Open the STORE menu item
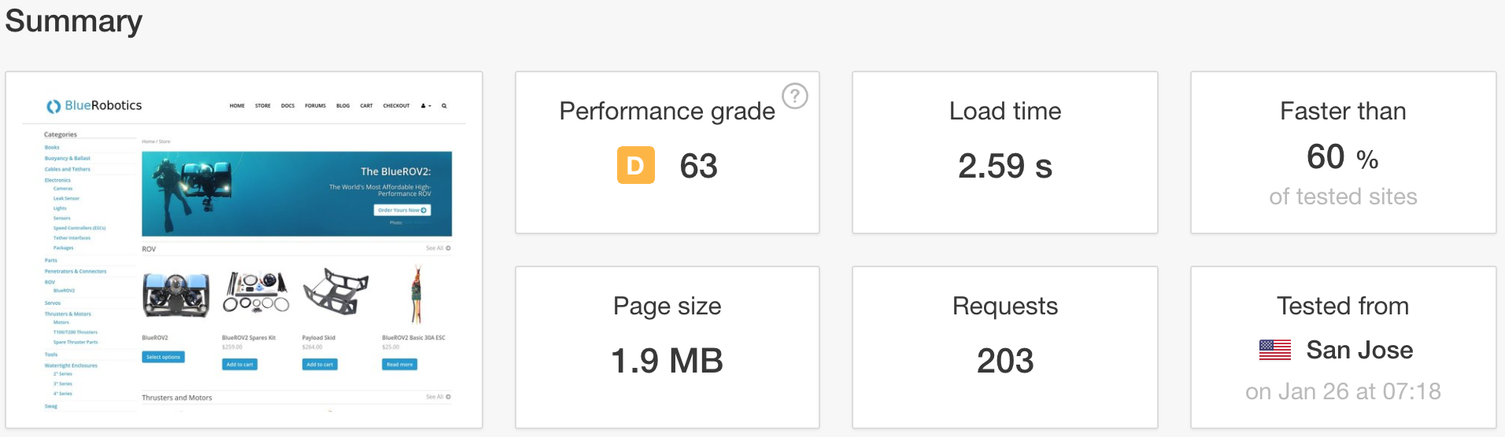1505x437 pixels. pos(263,105)
